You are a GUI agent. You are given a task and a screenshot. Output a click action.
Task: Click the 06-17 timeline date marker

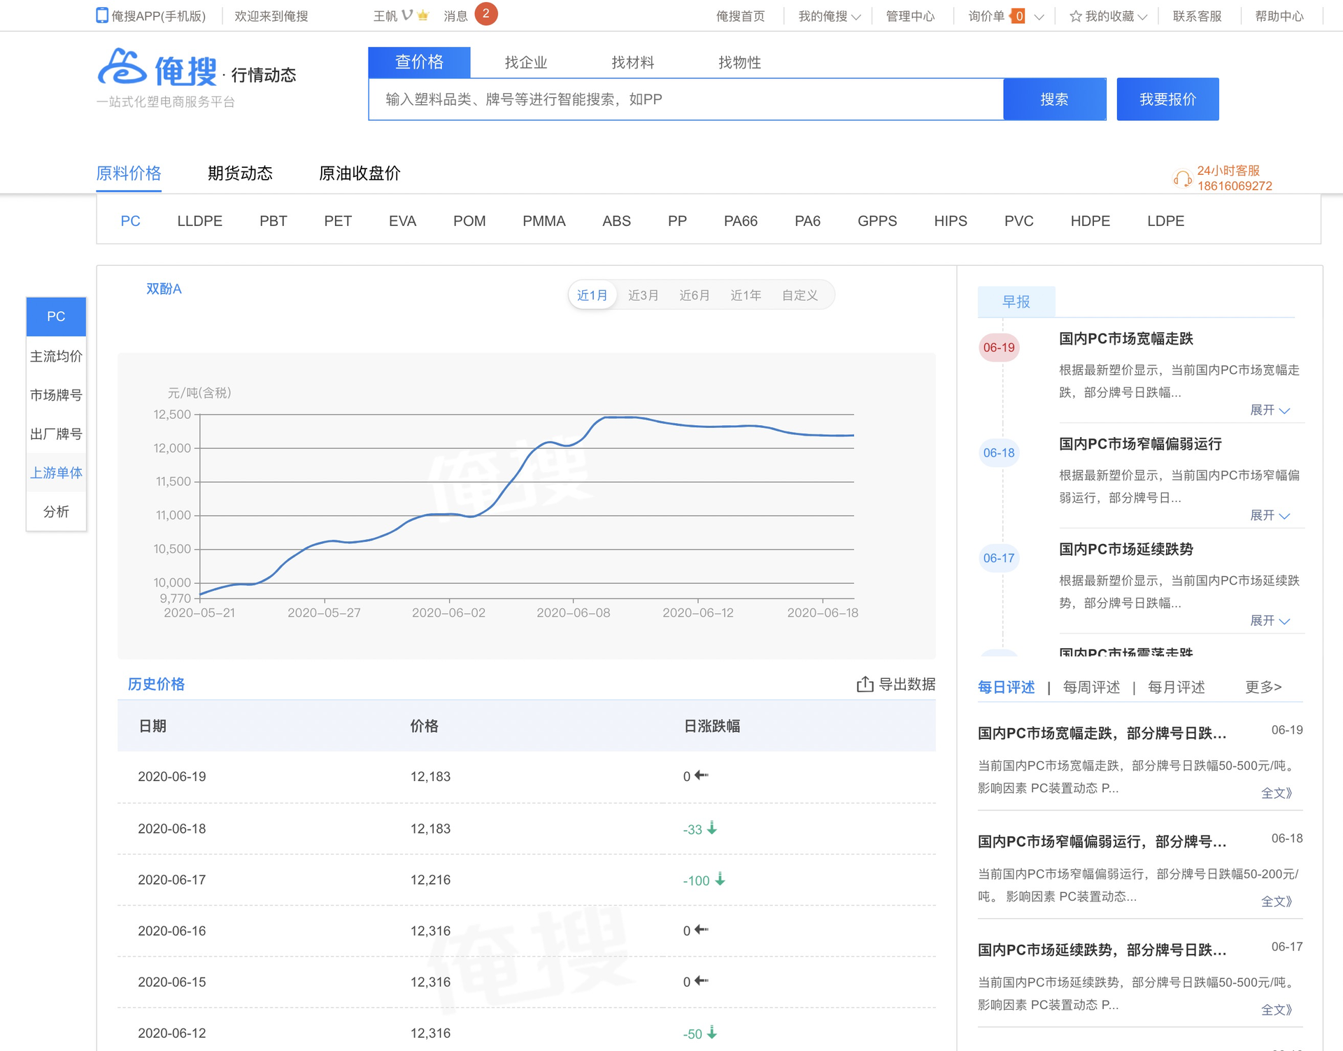(998, 558)
